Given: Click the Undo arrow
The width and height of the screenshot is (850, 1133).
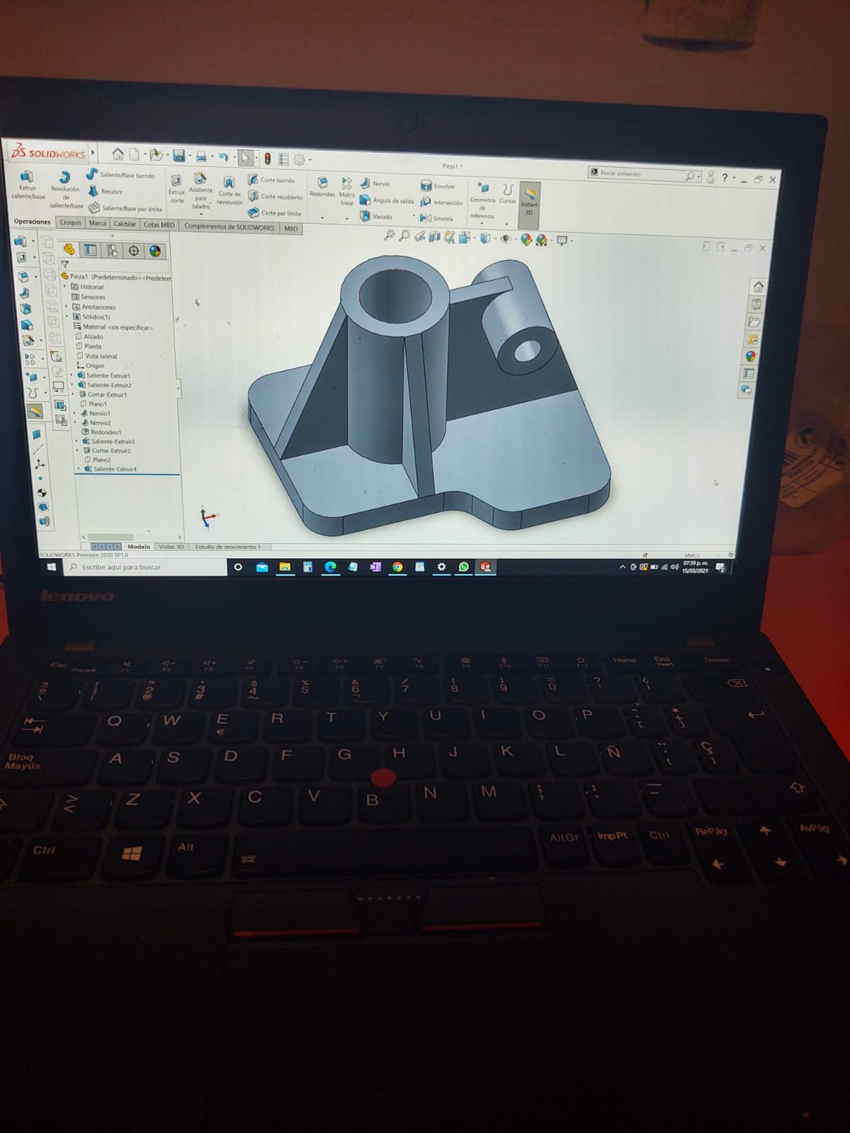Looking at the screenshot, I should (223, 156).
